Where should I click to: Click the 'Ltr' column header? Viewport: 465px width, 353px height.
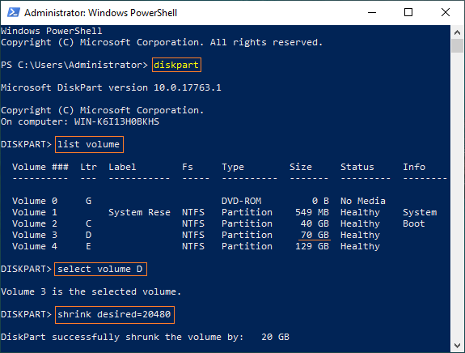point(88,167)
